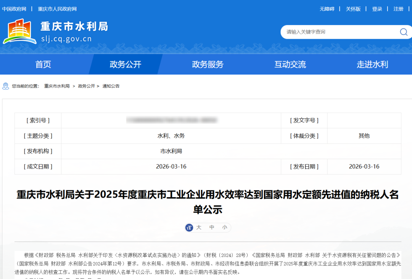Click the 注册 register link
This screenshot has height=279, width=412.
point(398,9)
